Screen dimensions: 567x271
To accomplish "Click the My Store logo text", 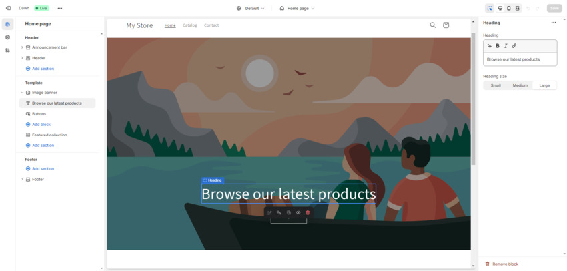I will [139, 25].
